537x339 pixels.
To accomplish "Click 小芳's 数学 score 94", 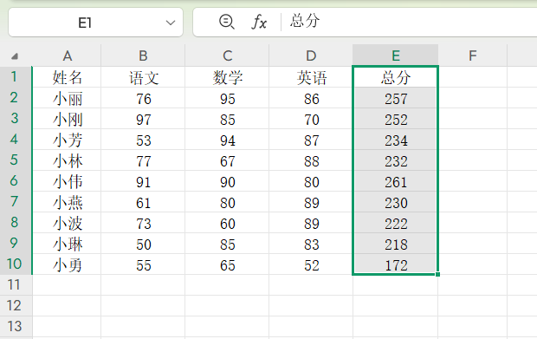I will [227, 140].
